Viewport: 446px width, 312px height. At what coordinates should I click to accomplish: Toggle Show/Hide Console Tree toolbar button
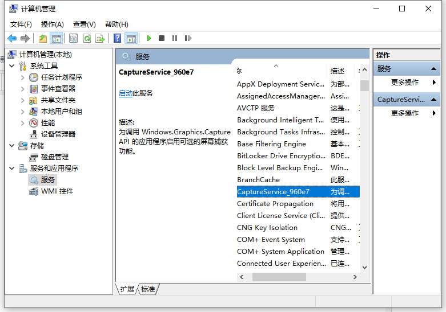[56, 38]
